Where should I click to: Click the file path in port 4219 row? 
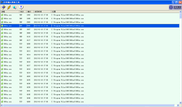[67, 73]
